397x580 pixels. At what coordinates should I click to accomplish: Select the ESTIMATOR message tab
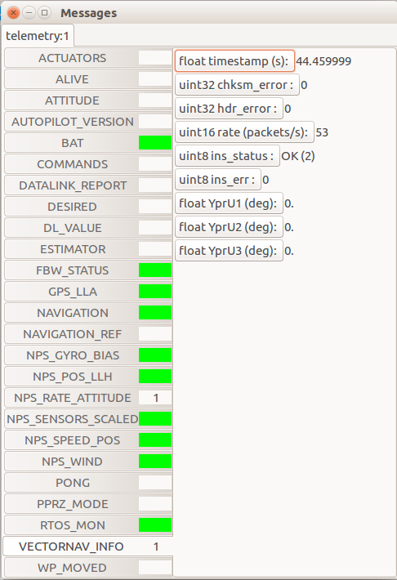point(88,249)
